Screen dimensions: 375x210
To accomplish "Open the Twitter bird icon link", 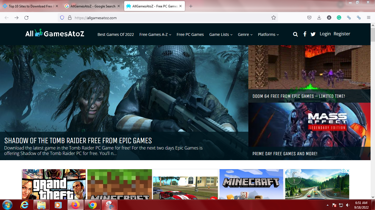I will [x=313, y=34].
